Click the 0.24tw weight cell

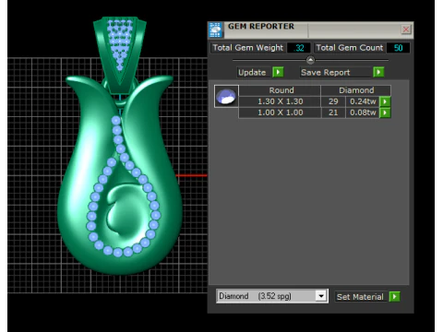(x=363, y=101)
